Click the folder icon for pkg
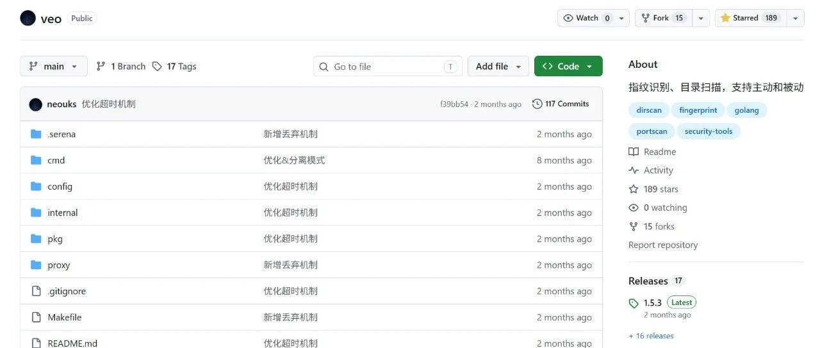 (36, 238)
